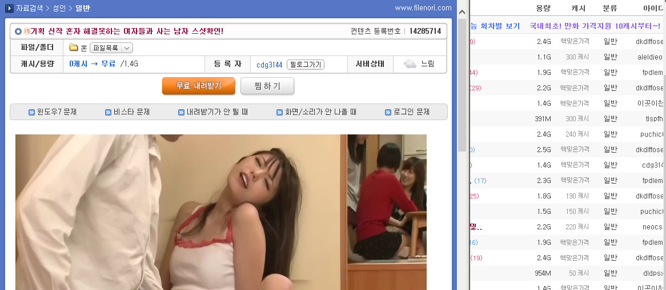Click the 용량 column header in list
This screenshot has width=666, height=290.
click(x=543, y=8)
